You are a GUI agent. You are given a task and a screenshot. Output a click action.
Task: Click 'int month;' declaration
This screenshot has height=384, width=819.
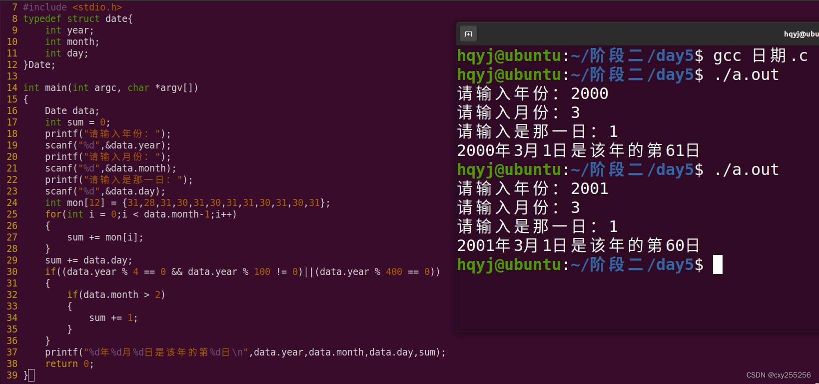pos(72,41)
